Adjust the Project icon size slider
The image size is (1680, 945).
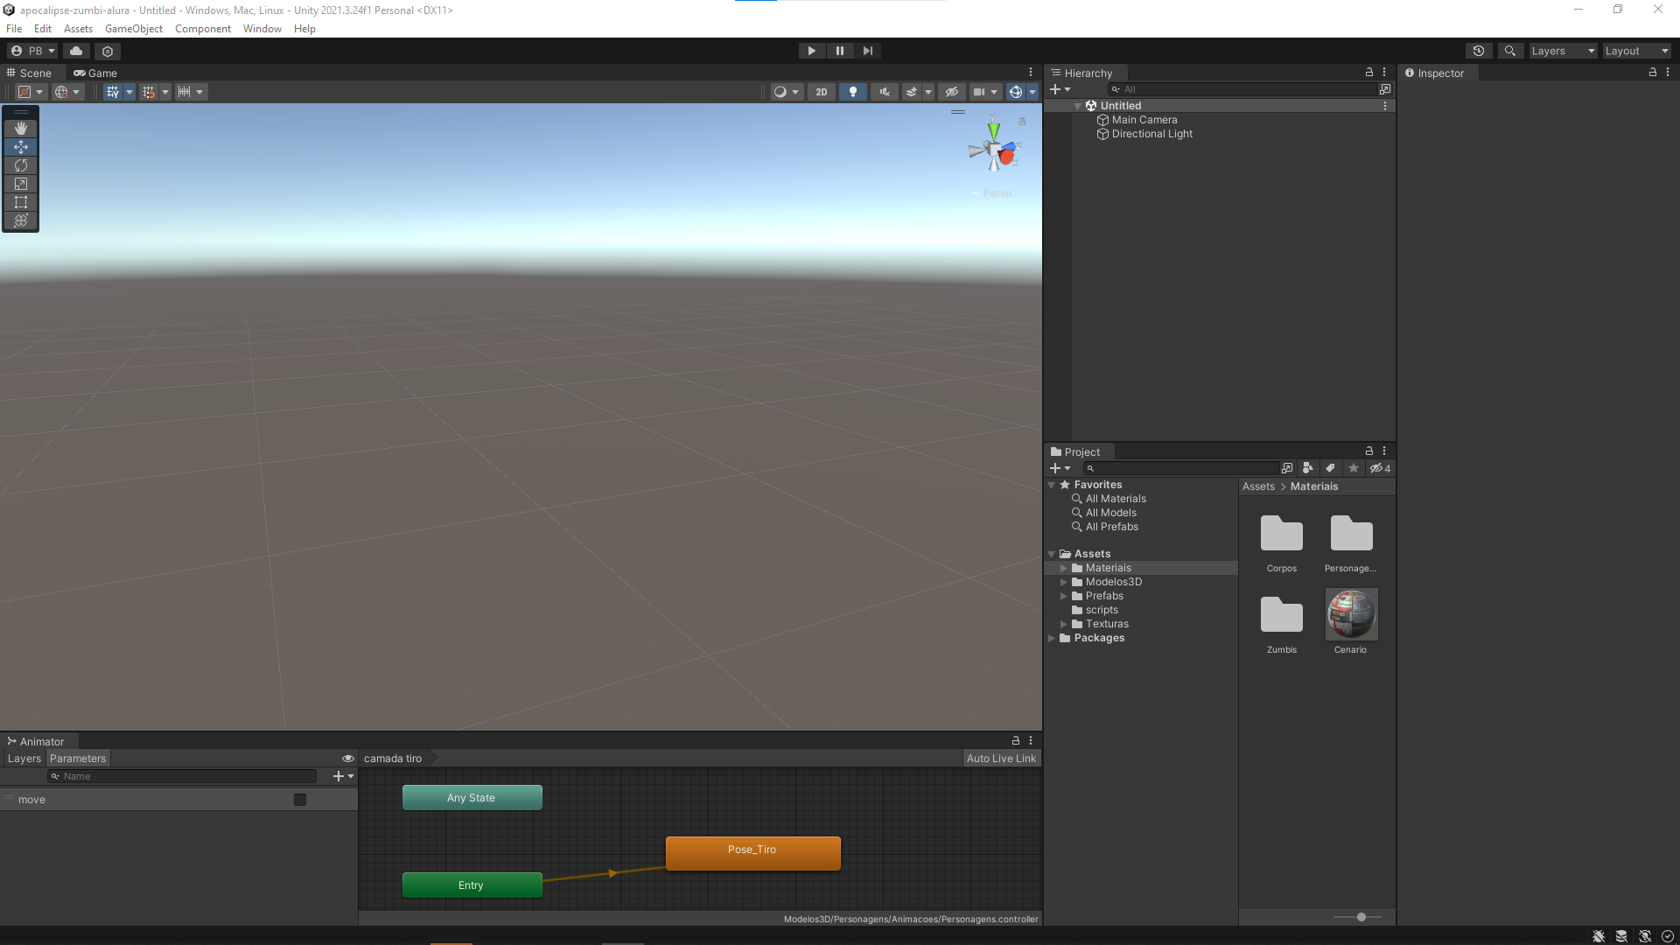[1357, 917]
